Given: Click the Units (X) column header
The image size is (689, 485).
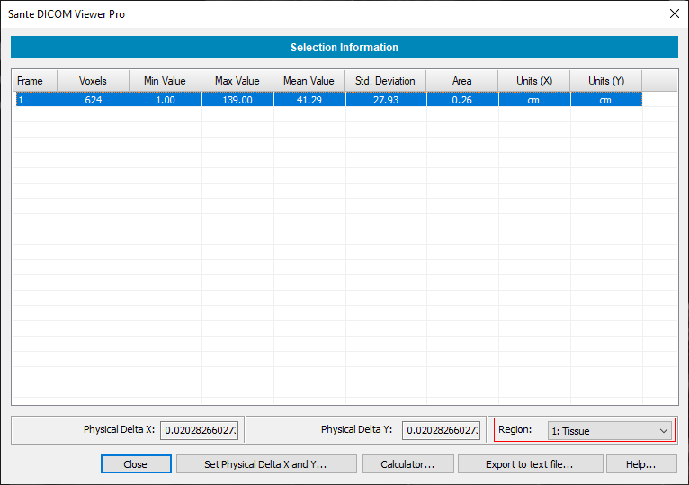Looking at the screenshot, I should tap(533, 81).
